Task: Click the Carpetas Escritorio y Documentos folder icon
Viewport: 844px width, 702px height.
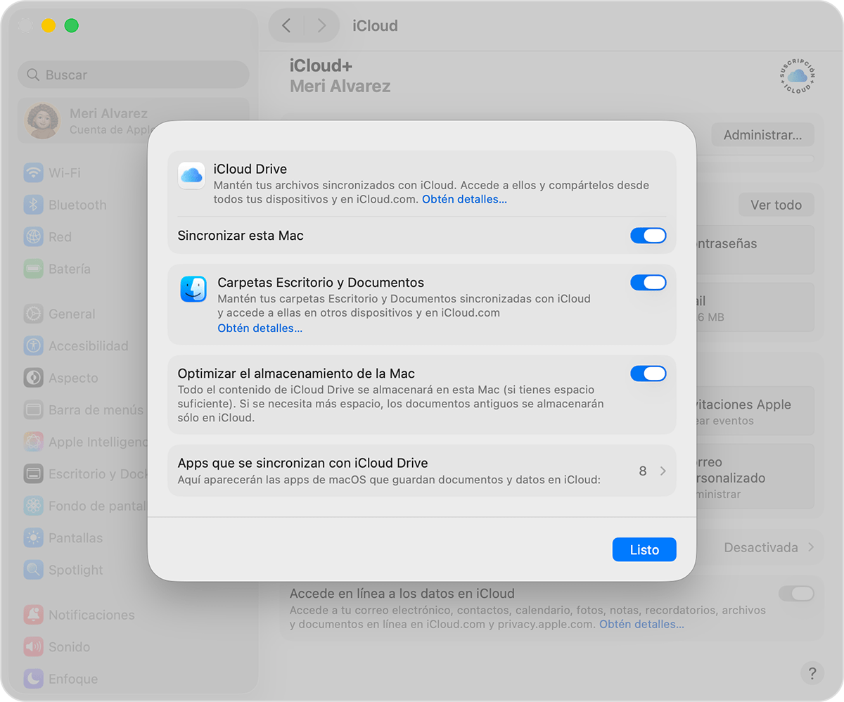Action: pyautogui.click(x=191, y=288)
